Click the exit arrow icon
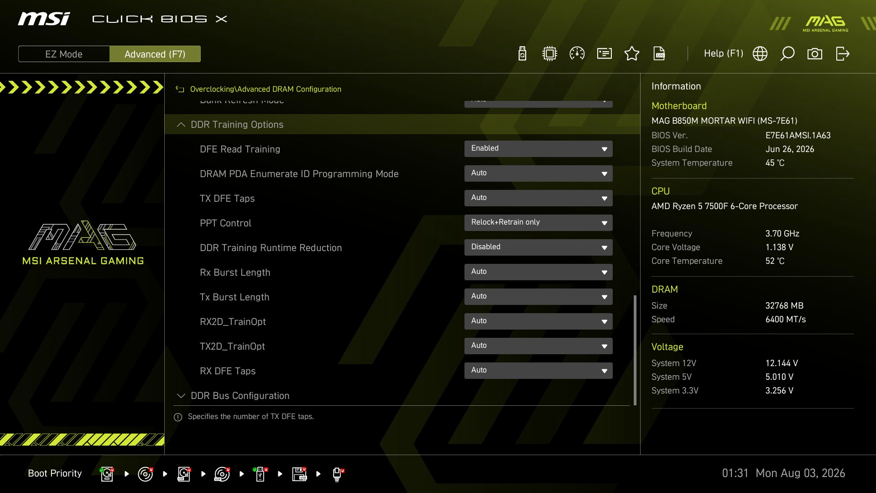The height and width of the screenshot is (493, 876). pyautogui.click(x=842, y=54)
